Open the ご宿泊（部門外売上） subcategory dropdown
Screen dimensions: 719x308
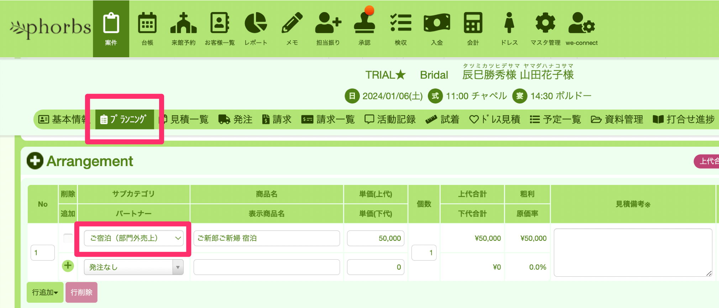(x=134, y=238)
